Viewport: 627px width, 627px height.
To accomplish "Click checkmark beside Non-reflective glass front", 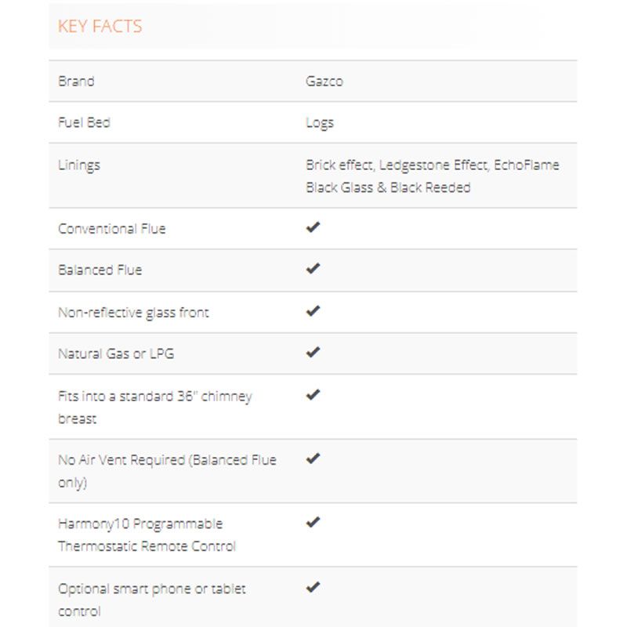I will (x=313, y=311).
